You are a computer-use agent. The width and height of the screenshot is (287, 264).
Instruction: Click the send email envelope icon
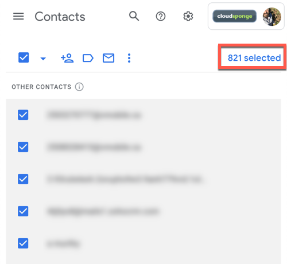108,58
